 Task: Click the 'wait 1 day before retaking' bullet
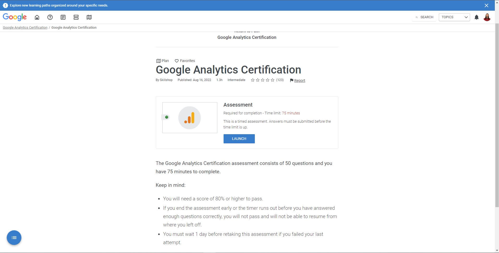243,238
